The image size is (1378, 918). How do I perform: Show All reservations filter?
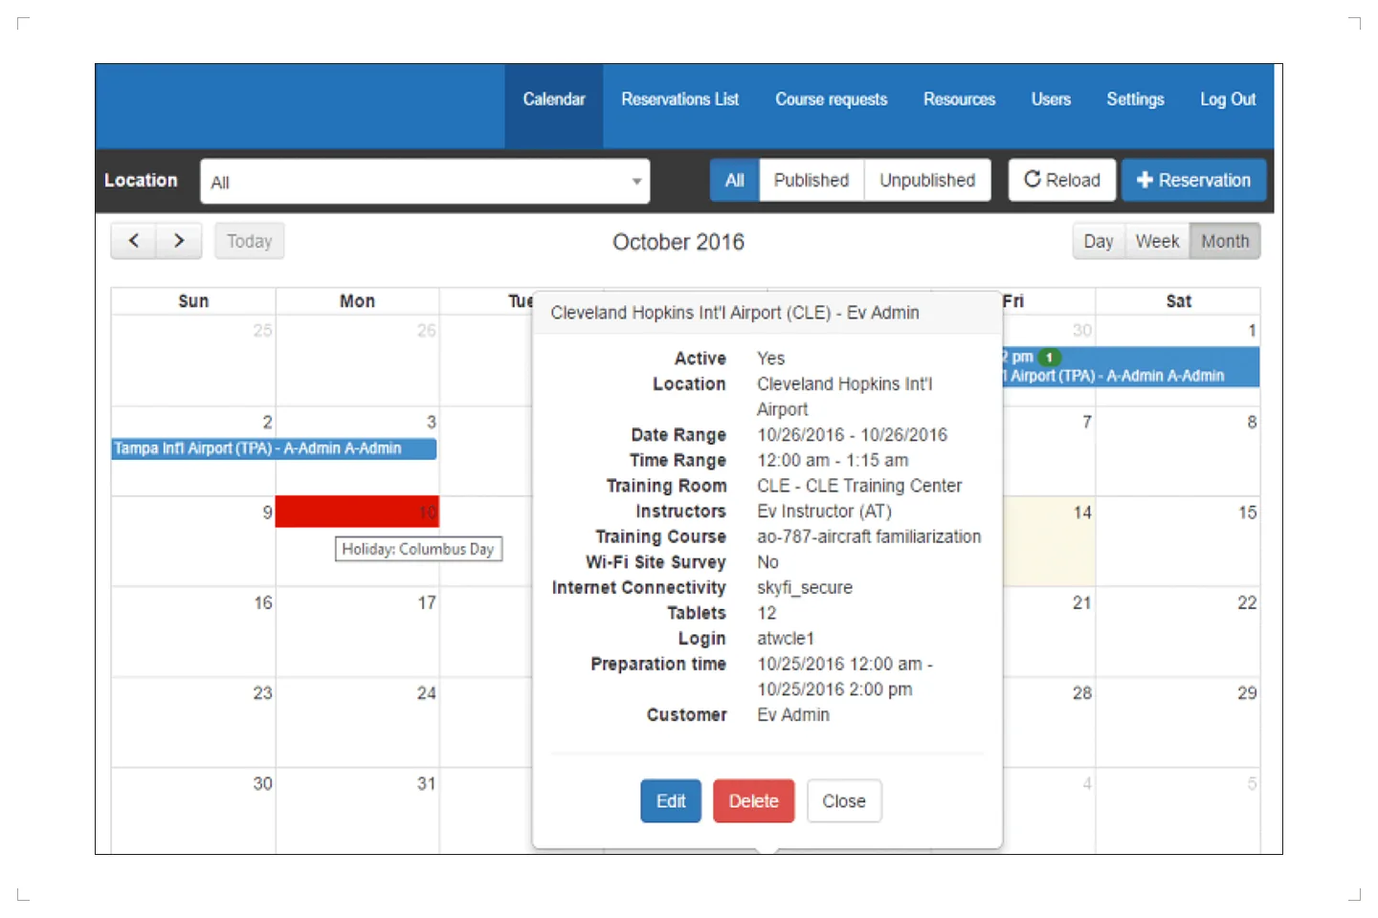[735, 180]
